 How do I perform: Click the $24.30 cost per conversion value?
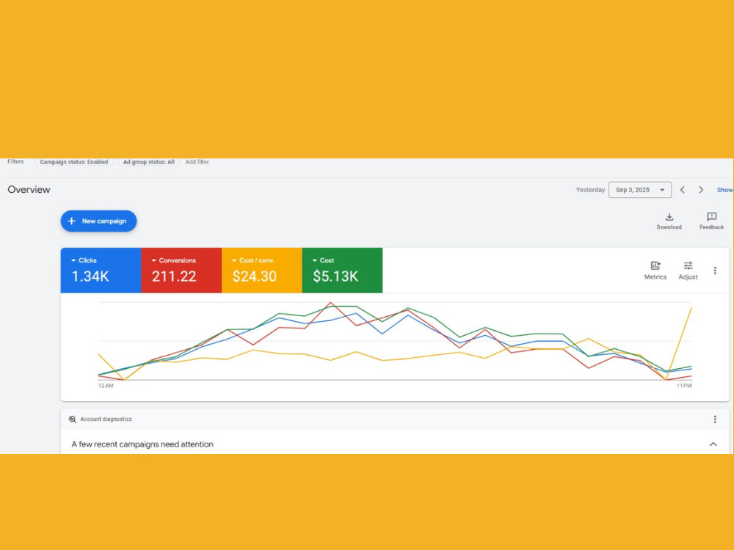point(255,276)
